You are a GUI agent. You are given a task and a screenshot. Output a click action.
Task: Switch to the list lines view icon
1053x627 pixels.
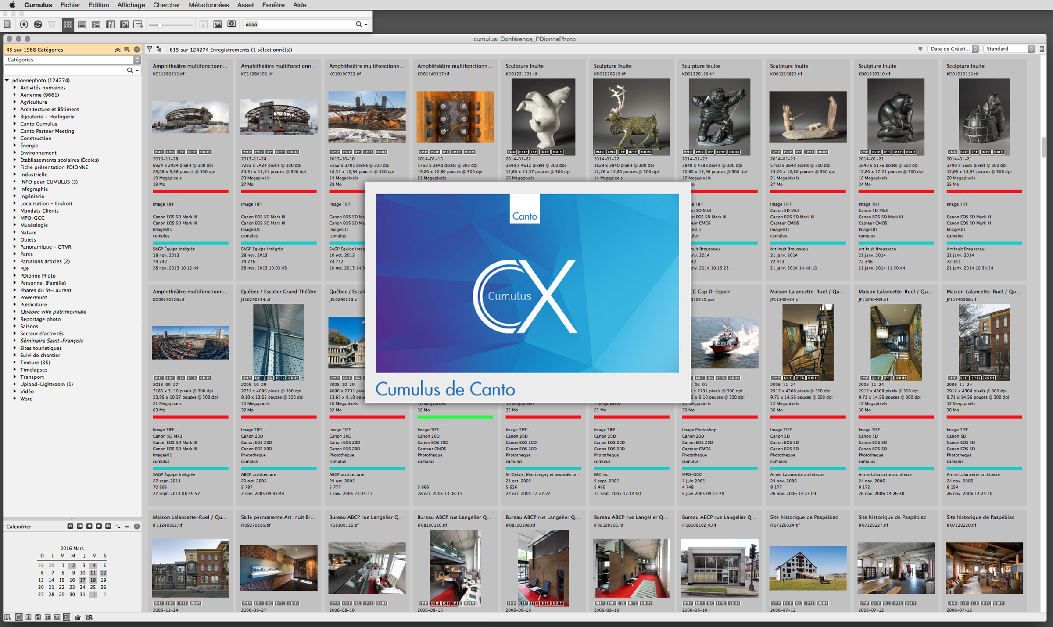pos(82,25)
